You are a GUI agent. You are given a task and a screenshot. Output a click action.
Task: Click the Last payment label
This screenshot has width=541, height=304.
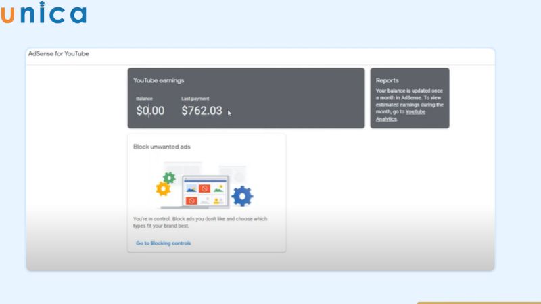[x=195, y=99]
